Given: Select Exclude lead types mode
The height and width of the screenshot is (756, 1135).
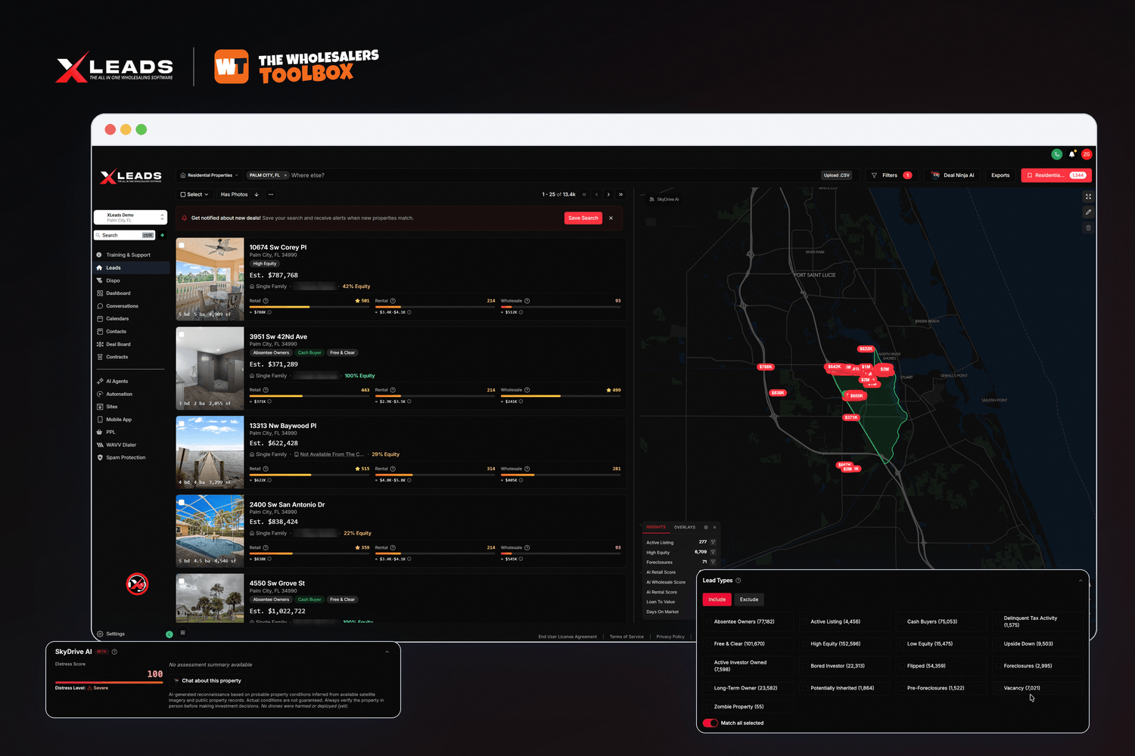Looking at the screenshot, I should coord(749,600).
